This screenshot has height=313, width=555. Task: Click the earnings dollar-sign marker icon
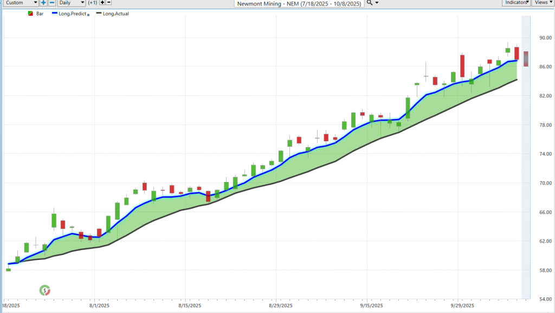[x=44, y=291]
